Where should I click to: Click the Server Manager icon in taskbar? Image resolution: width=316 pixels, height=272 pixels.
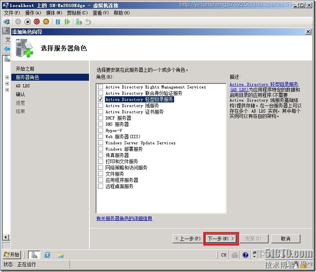(34, 255)
